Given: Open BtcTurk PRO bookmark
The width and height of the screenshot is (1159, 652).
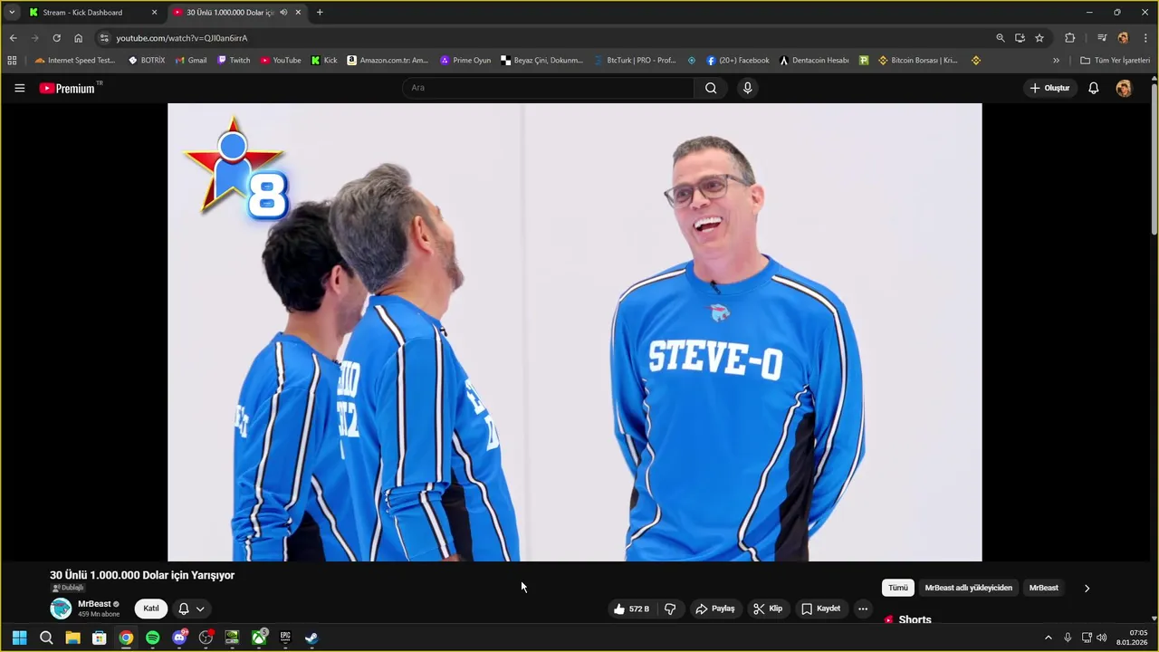Looking at the screenshot, I should tap(636, 61).
